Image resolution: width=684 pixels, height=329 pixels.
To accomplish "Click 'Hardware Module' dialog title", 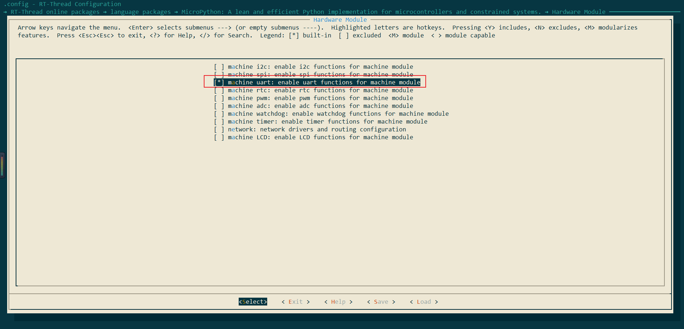I will click(x=340, y=20).
